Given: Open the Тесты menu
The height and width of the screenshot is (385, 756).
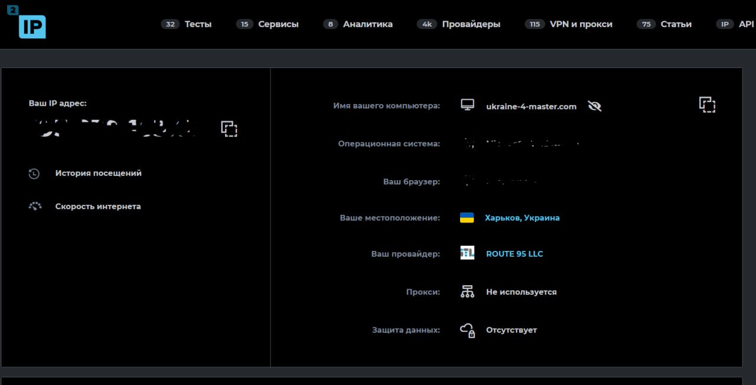Looking at the screenshot, I should (x=198, y=24).
